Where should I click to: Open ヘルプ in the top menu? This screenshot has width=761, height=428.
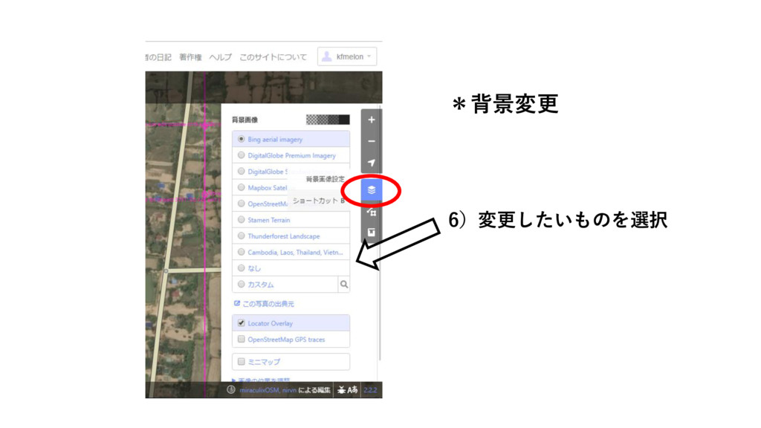pos(220,57)
